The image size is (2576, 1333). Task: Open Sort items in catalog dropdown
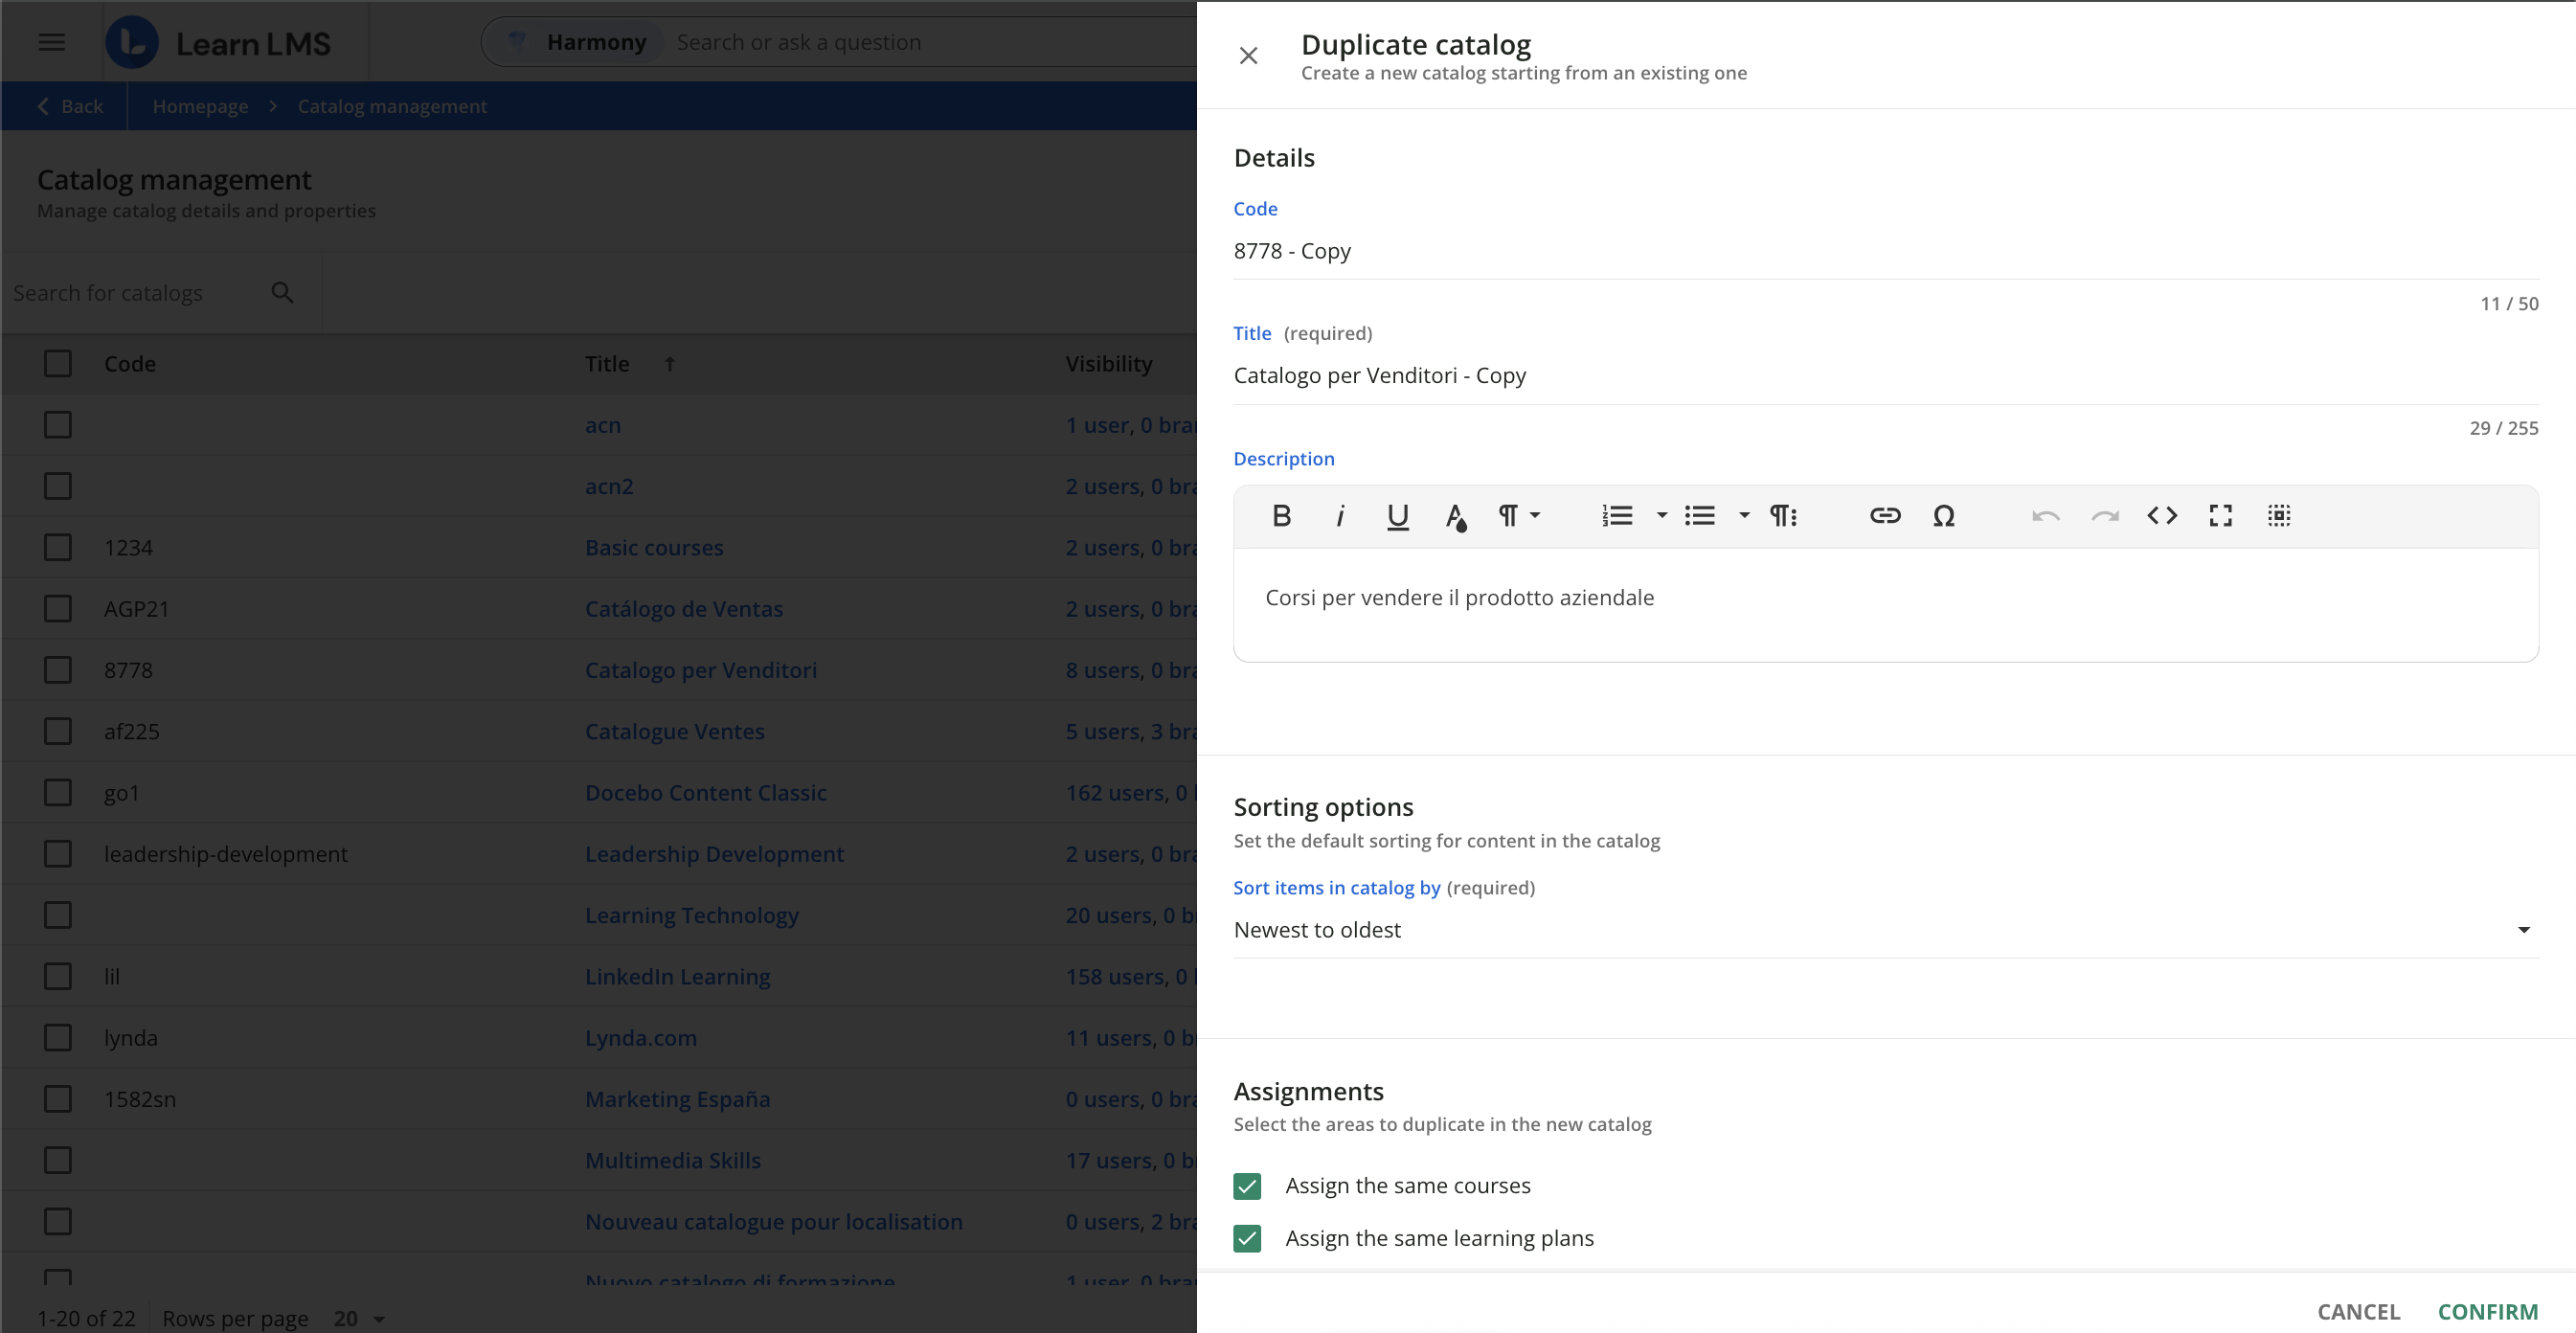tap(1885, 930)
